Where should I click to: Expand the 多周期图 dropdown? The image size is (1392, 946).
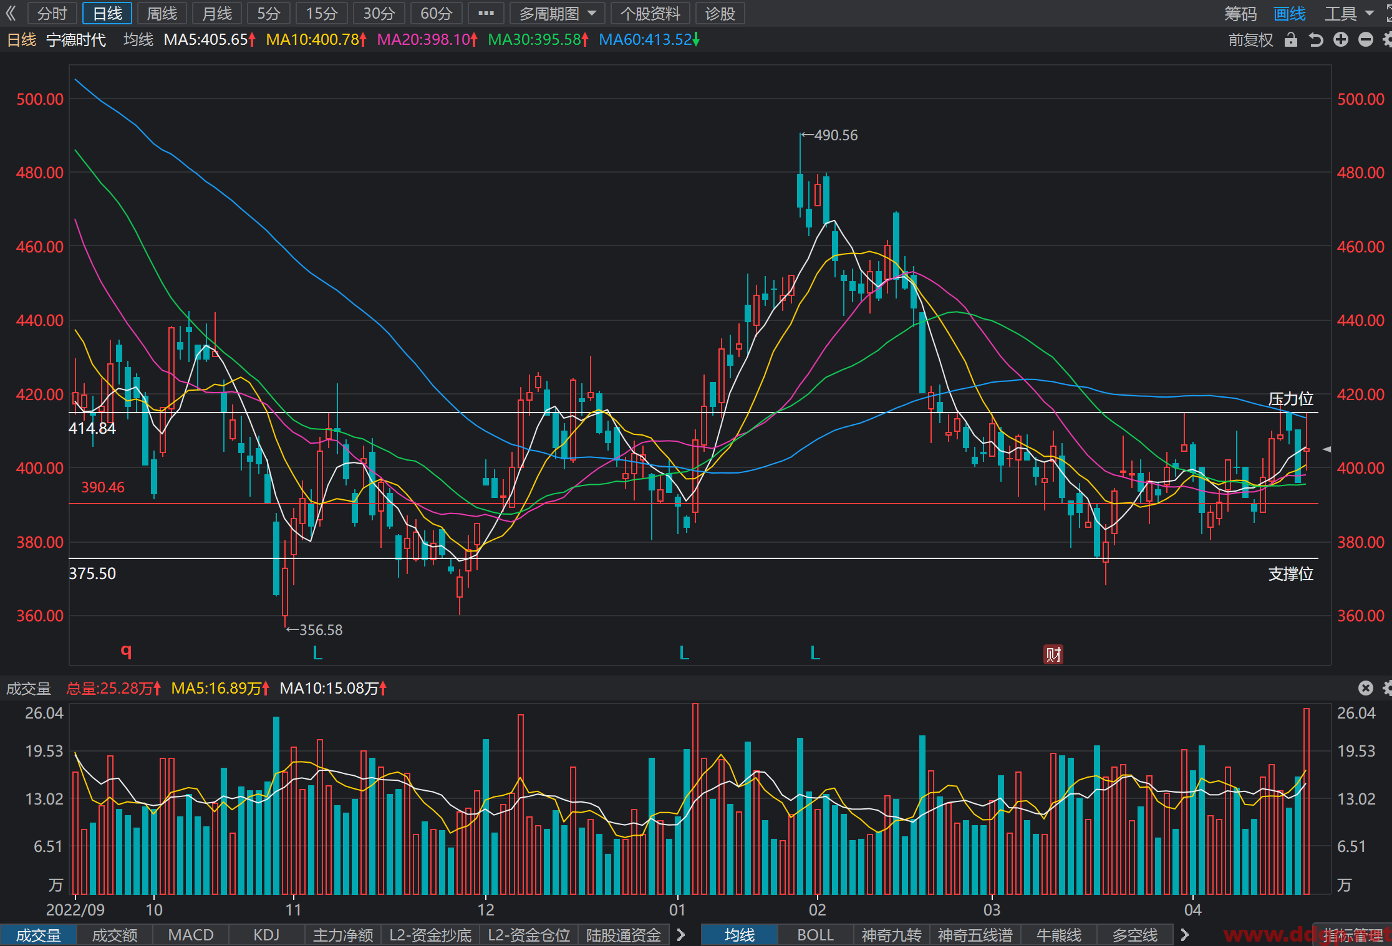558,13
